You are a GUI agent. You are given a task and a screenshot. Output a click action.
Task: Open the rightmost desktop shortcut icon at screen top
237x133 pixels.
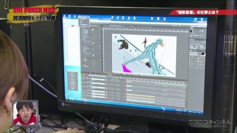click(x=202, y=19)
